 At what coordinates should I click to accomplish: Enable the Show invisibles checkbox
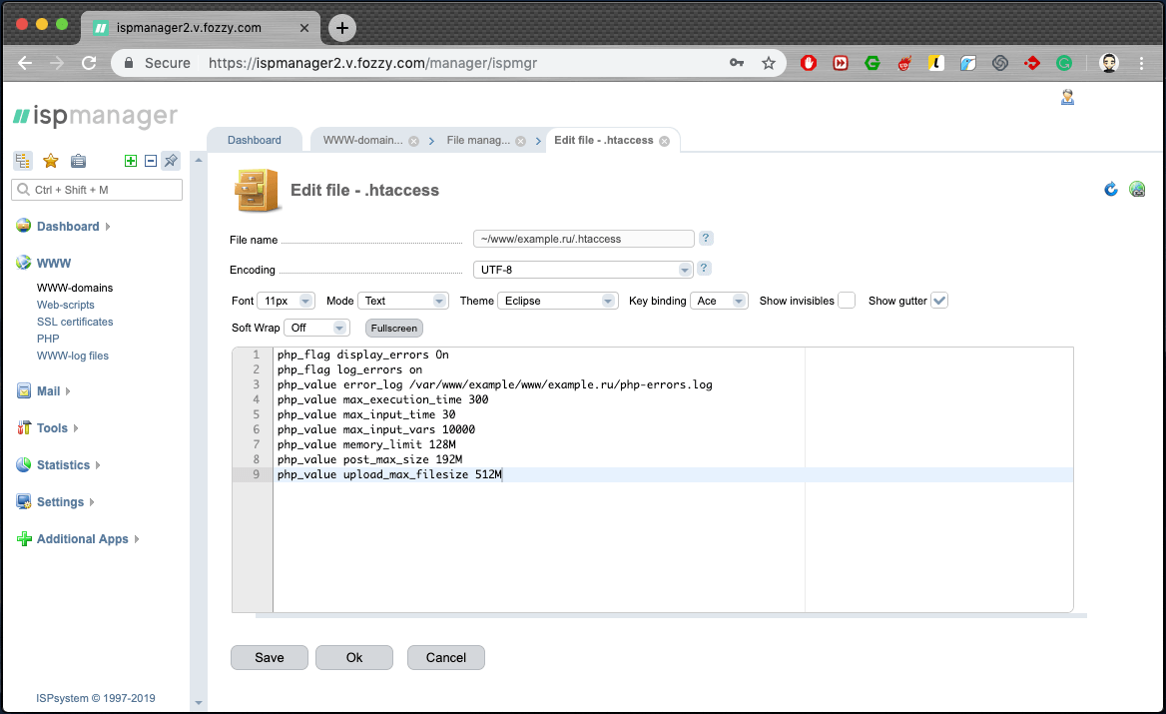coord(846,300)
